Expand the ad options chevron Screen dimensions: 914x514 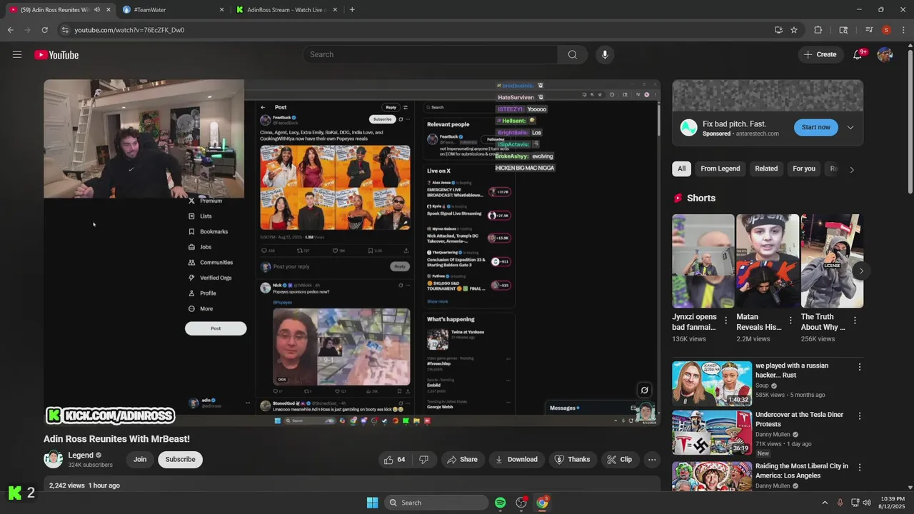(x=850, y=128)
